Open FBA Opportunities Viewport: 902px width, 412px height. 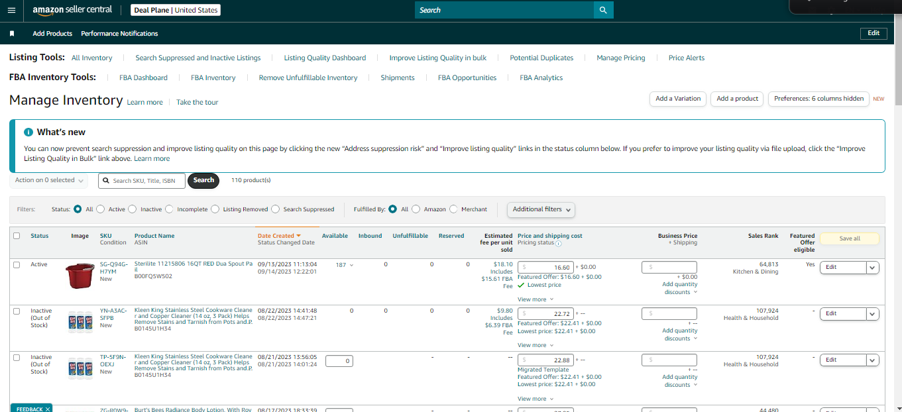click(x=467, y=77)
